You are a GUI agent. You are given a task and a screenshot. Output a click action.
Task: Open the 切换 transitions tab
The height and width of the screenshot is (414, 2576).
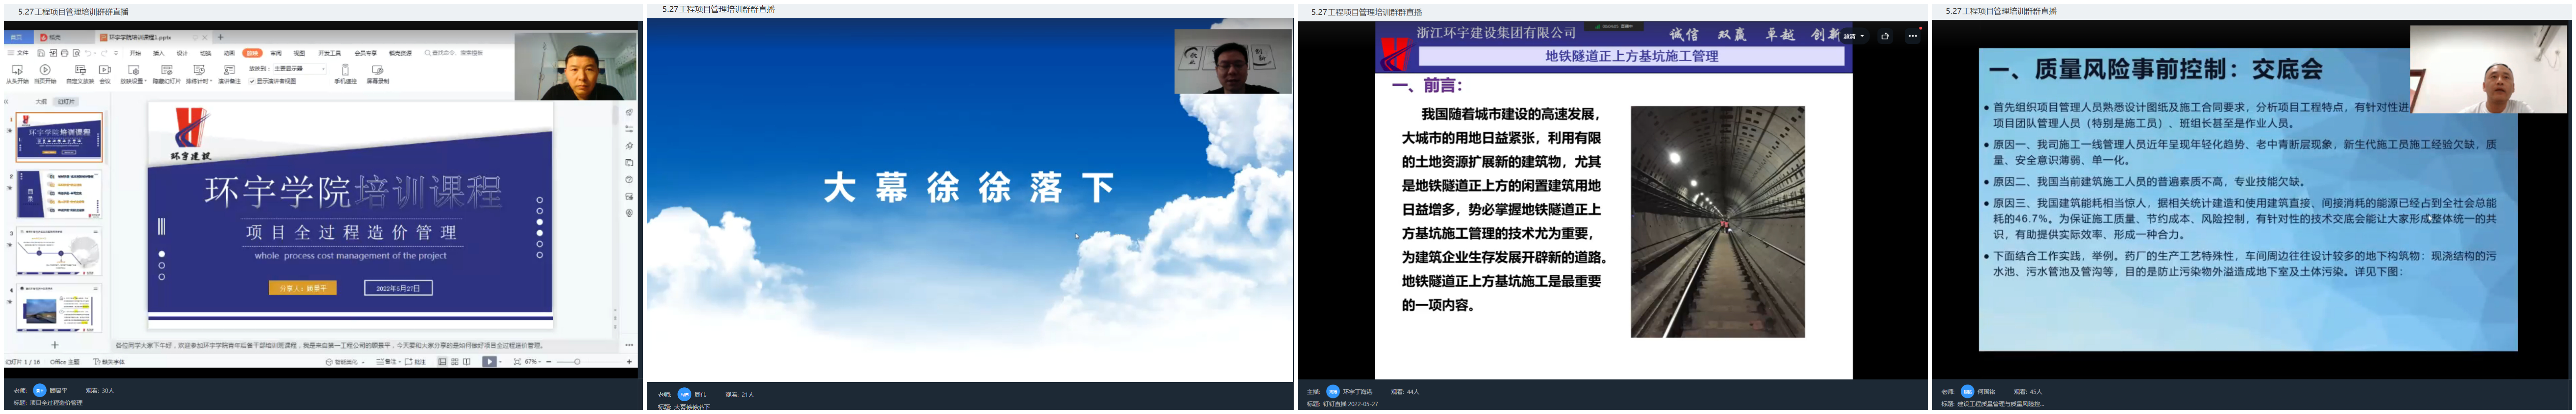206,53
